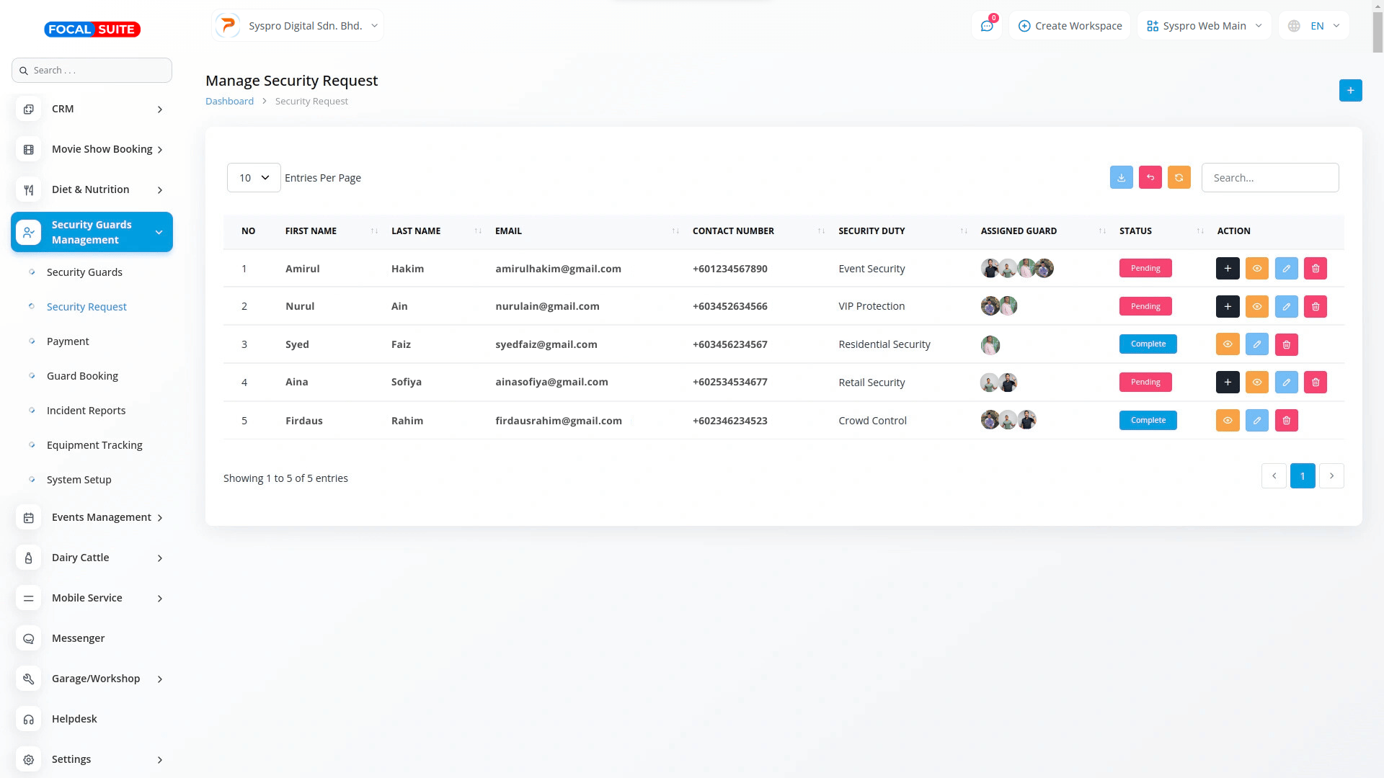The width and height of the screenshot is (1384, 778).
Task: Click the black plus action button in the Nurul row
Action: 1227,307
